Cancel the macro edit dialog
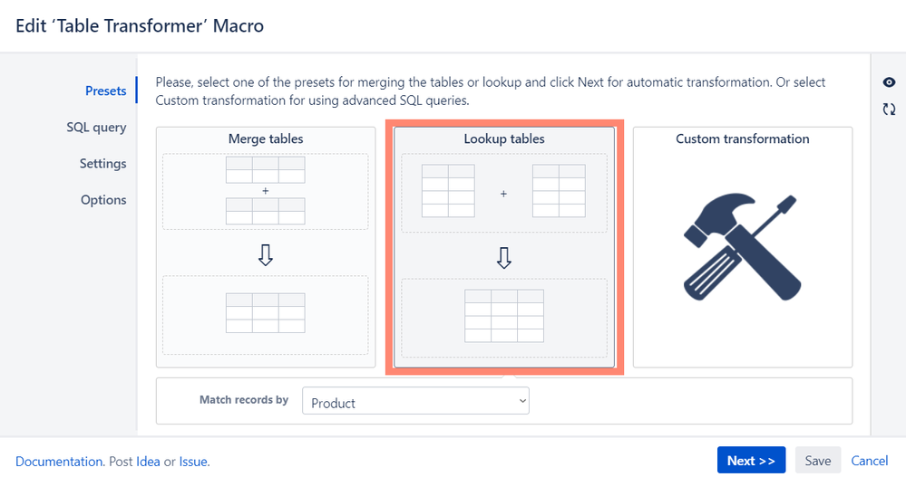The height and width of the screenshot is (477, 906). coord(869,461)
